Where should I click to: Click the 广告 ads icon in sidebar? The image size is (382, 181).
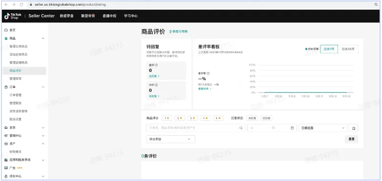point(6,168)
